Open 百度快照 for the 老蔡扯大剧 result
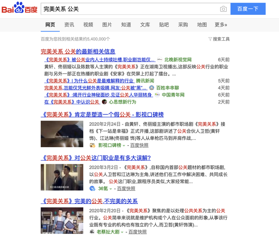This screenshot has height=238, width=279. tap(138, 232)
